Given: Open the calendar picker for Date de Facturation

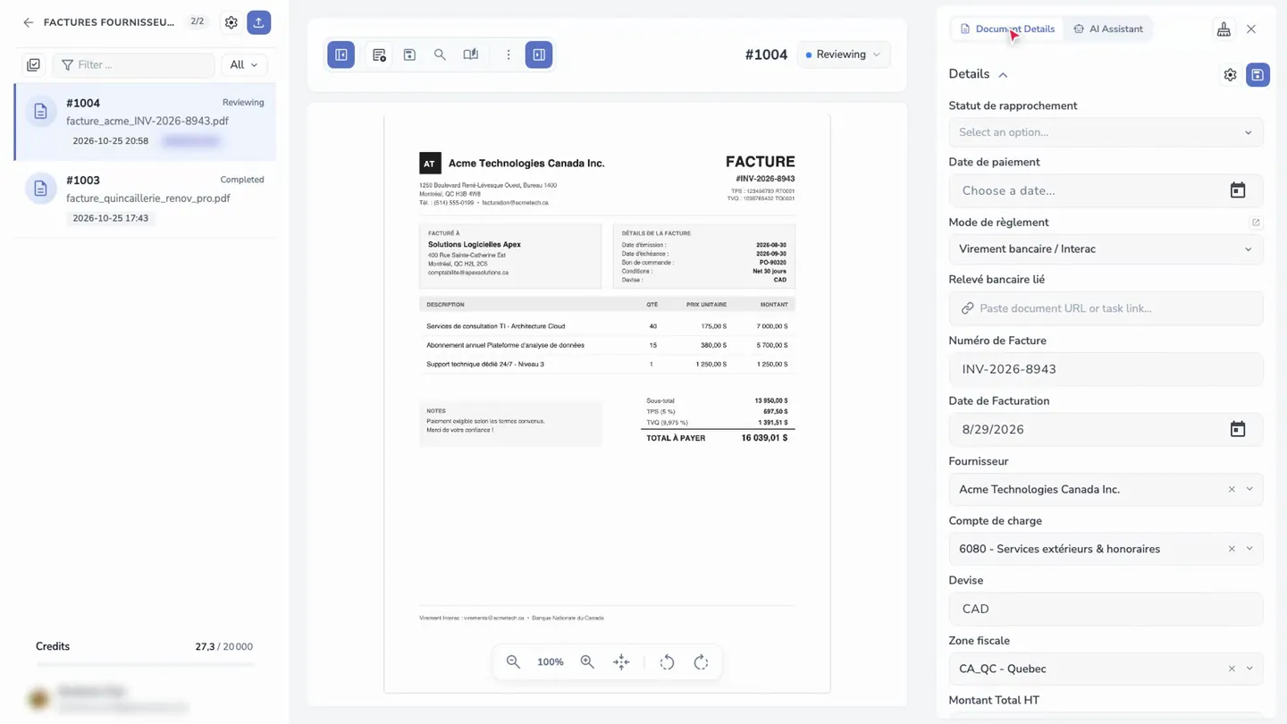Looking at the screenshot, I should [x=1238, y=430].
